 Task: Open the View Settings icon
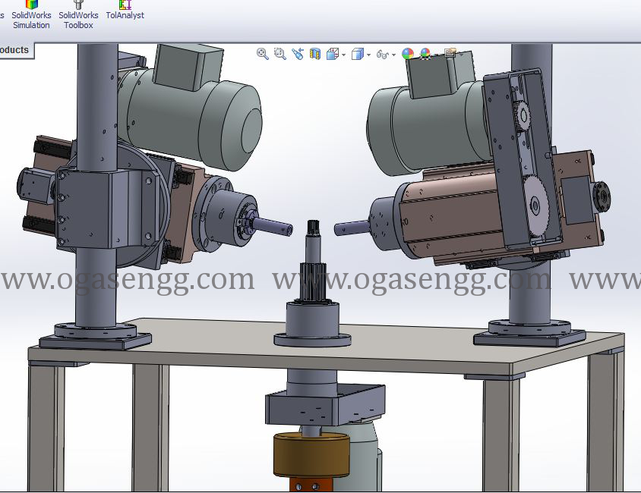tap(450, 54)
